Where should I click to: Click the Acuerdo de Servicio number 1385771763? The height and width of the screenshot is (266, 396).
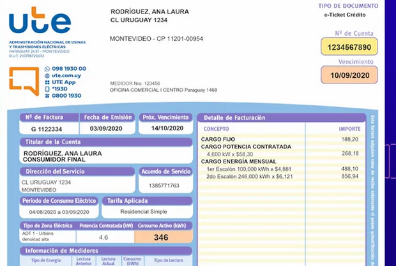tap(164, 186)
